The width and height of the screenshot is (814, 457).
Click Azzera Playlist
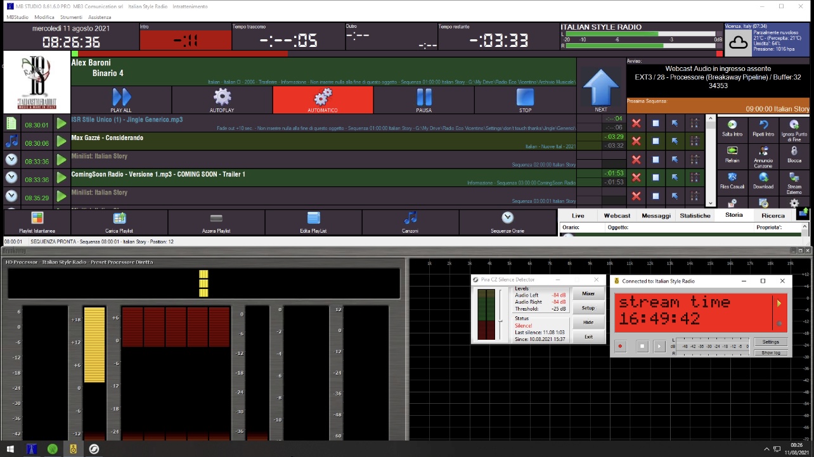tap(216, 222)
